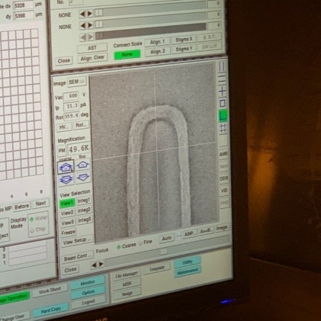The image size is (321, 321).
Task: Increase magnification with coarse up arrow
Action: point(66,168)
